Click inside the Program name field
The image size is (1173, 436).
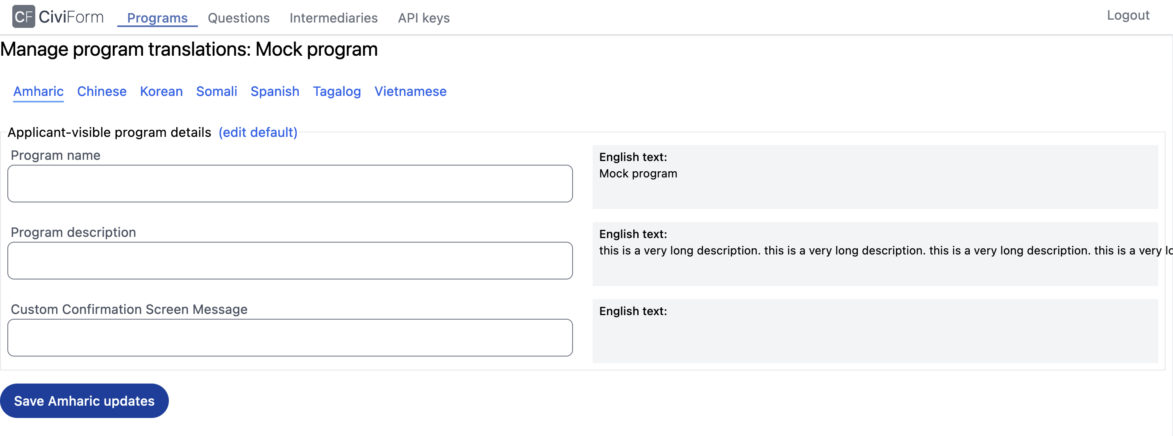click(290, 184)
